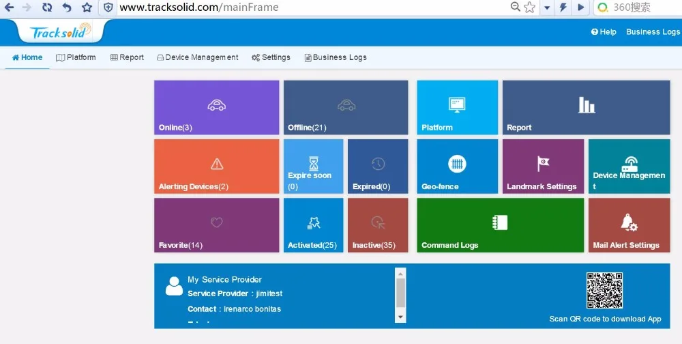Open the Inactive(35) tile label
Screen dimensions: 682x344
pos(374,246)
